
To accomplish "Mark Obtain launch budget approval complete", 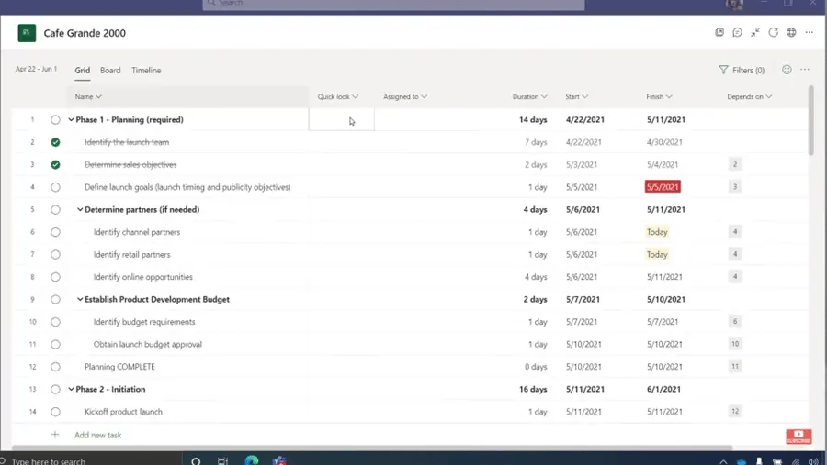I will [x=55, y=345].
